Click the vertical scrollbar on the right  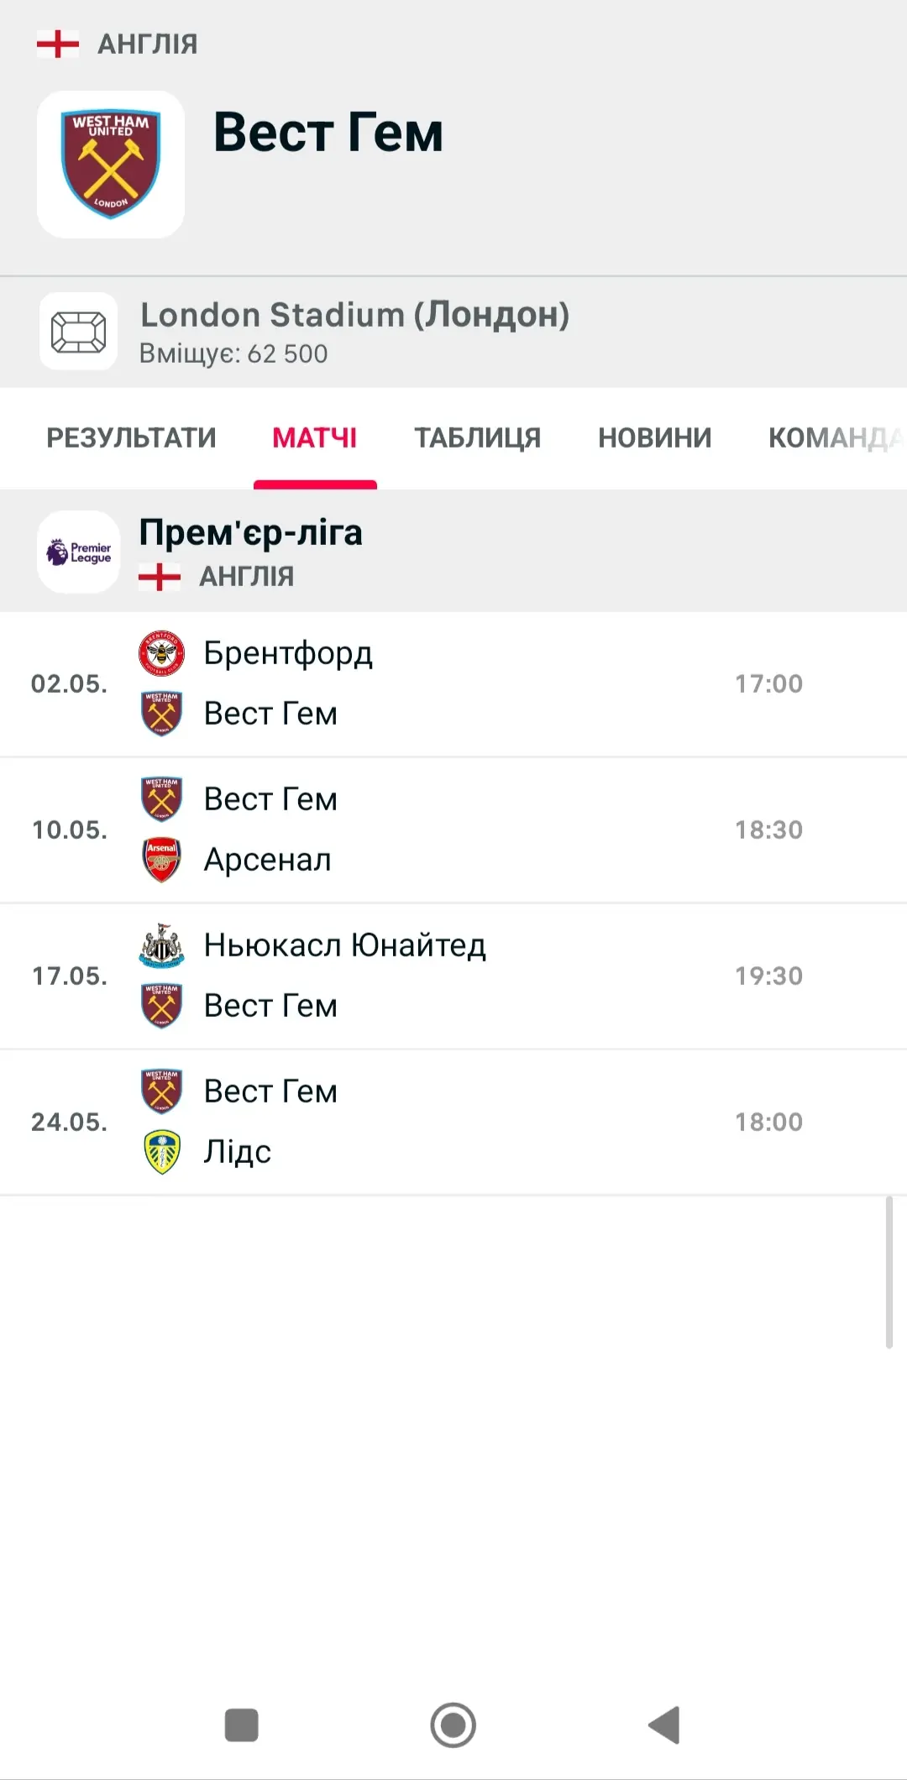(x=889, y=1272)
